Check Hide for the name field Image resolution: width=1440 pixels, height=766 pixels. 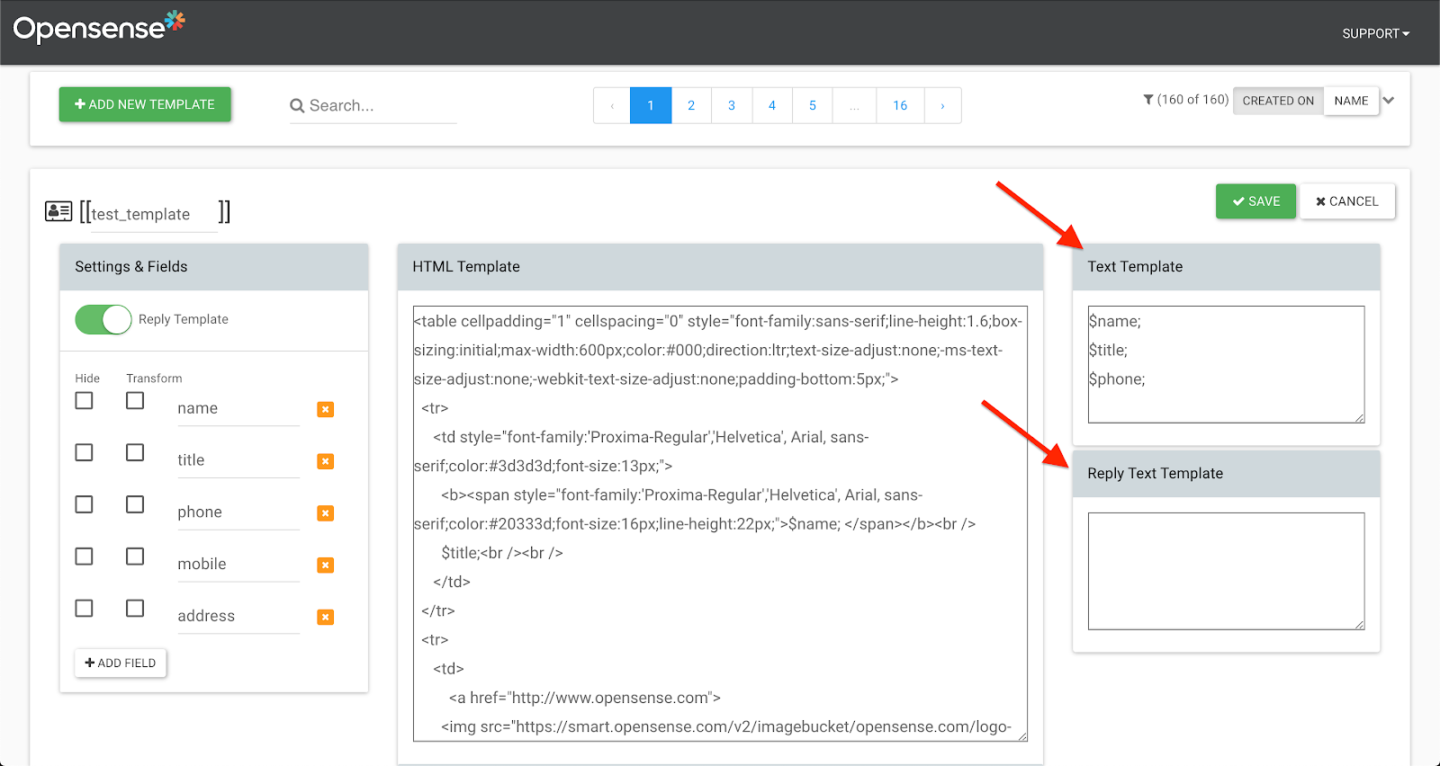pyautogui.click(x=84, y=400)
